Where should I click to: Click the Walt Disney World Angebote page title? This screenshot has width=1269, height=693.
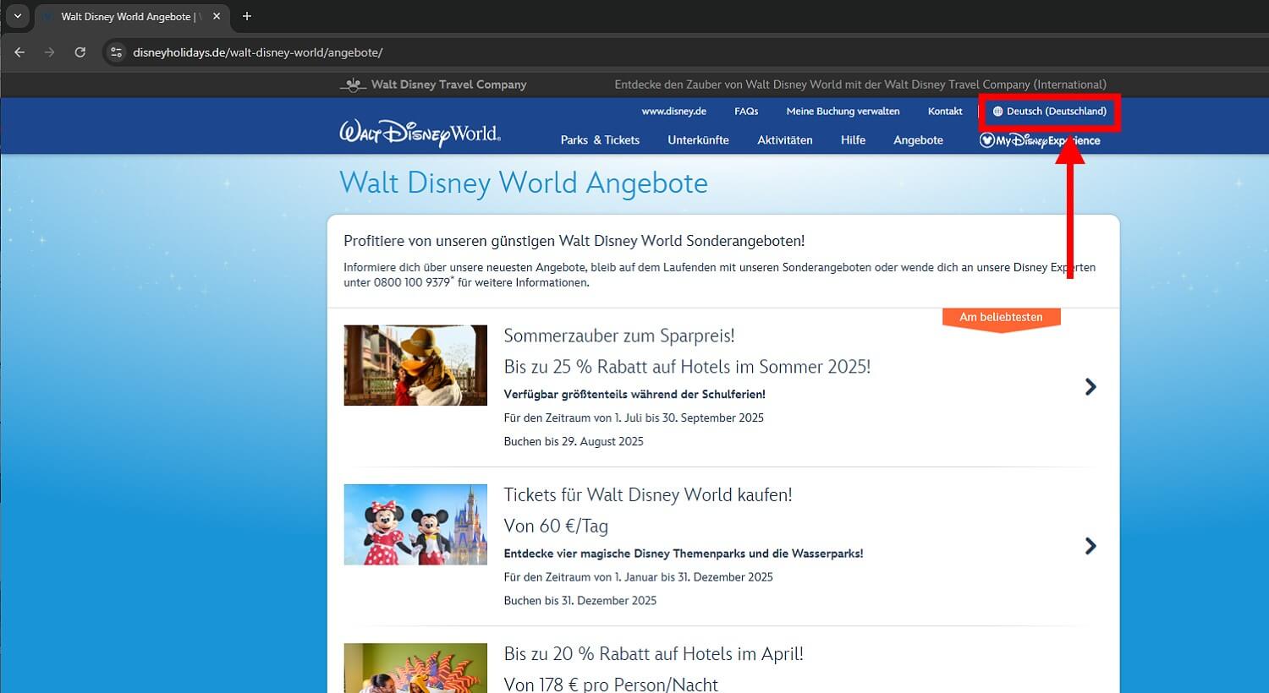click(x=524, y=183)
